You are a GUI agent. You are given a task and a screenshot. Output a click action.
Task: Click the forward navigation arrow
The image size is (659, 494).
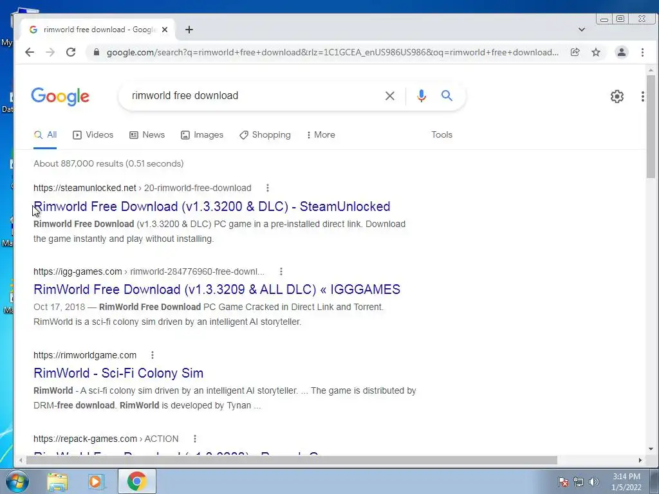tap(50, 52)
